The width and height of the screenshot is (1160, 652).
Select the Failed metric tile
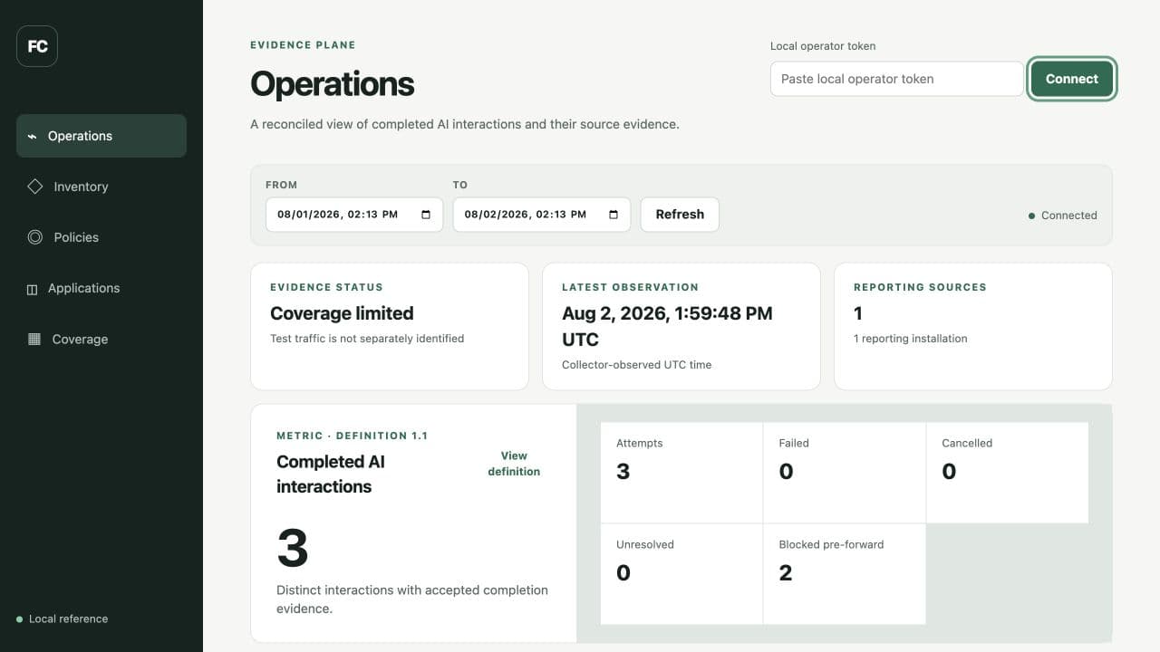click(x=844, y=473)
